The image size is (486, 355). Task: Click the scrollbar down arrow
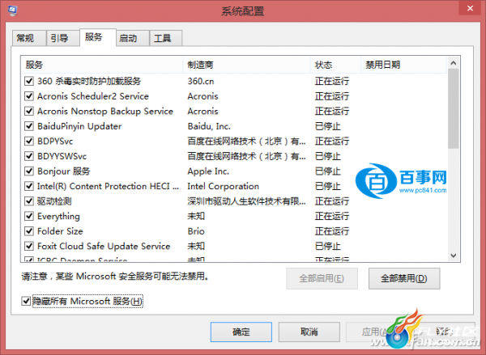(x=453, y=256)
